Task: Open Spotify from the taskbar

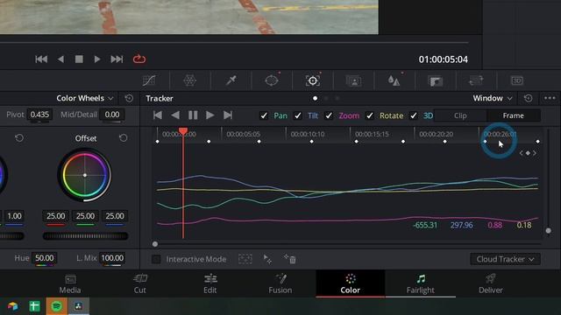Action: tap(56, 306)
